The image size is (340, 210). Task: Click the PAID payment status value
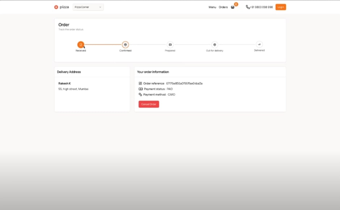170,89
